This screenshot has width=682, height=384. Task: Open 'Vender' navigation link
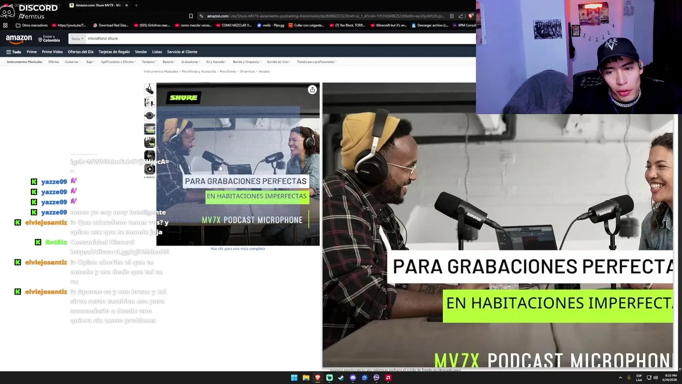point(141,52)
